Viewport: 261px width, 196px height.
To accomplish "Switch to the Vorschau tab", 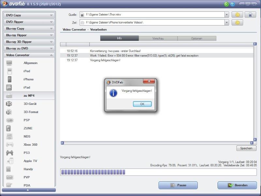I will tap(158, 38).
